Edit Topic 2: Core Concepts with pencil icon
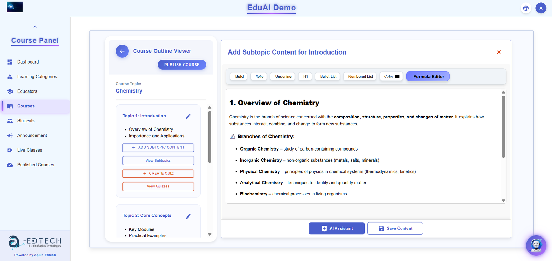Image resolution: width=552 pixels, height=261 pixels. click(188, 216)
